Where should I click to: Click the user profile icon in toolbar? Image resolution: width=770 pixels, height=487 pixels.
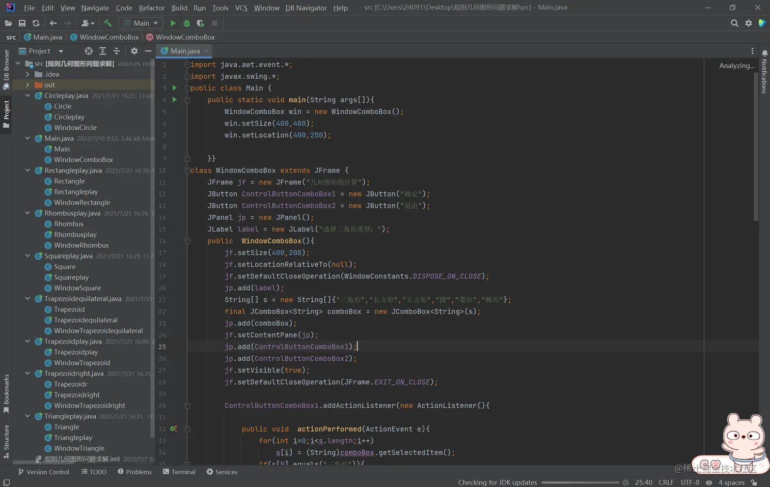coord(88,23)
